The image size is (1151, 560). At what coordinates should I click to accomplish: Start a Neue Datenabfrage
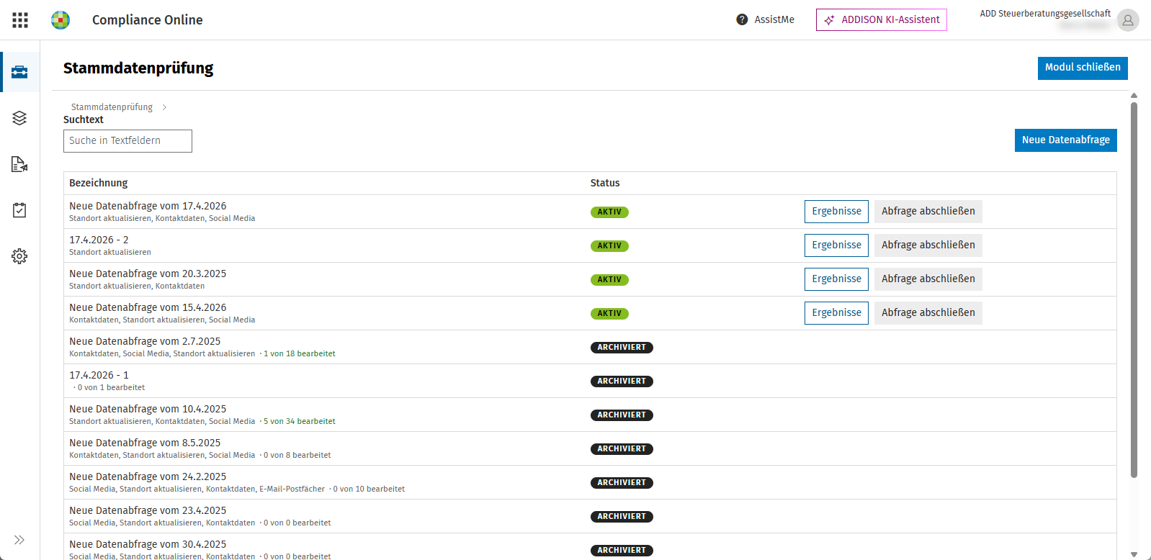click(1066, 140)
